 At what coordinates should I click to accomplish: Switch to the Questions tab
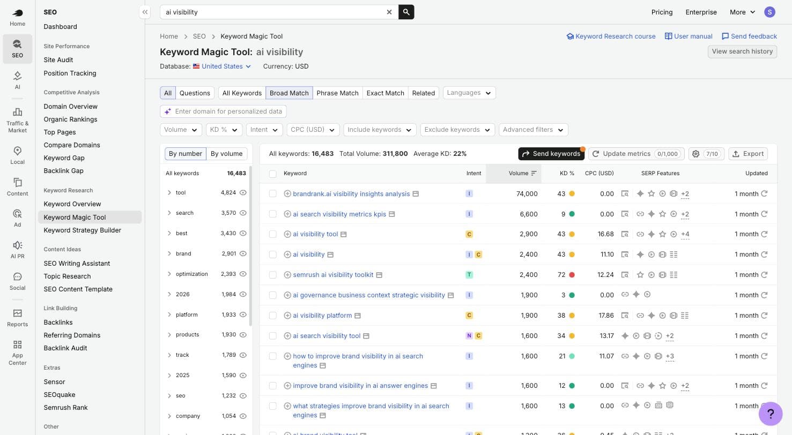pyautogui.click(x=195, y=93)
